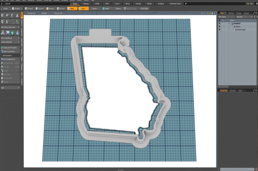The width and height of the screenshot is (258, 171).
Task: Click the yellow viewport maximize arrows icon
Action: click(x=210, y=13)
